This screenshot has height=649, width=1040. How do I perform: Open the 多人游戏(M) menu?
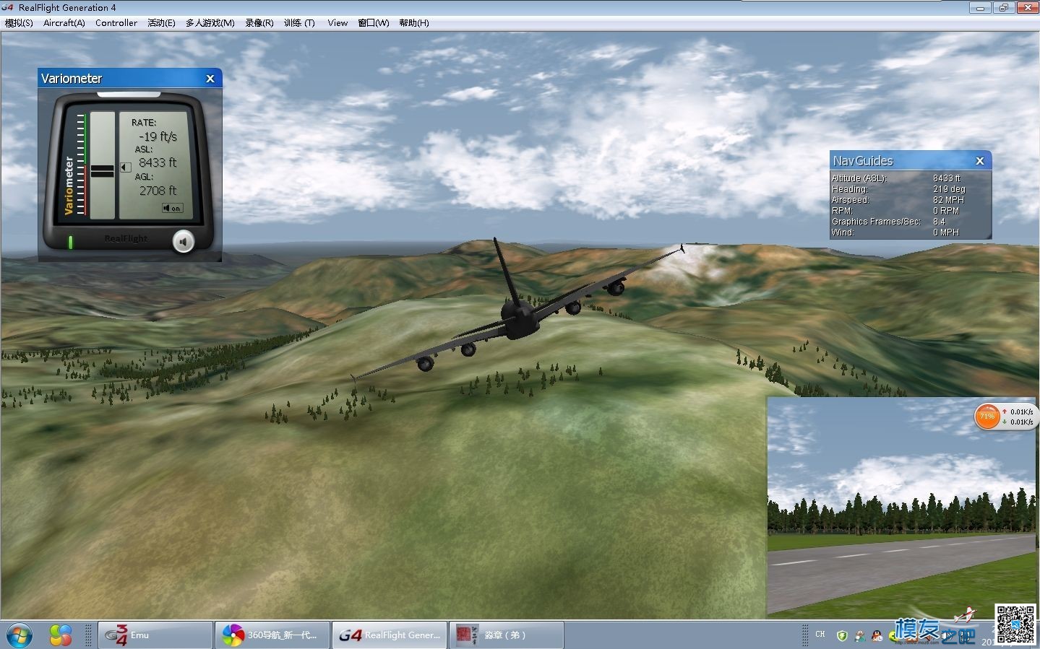tap(210, 23)
